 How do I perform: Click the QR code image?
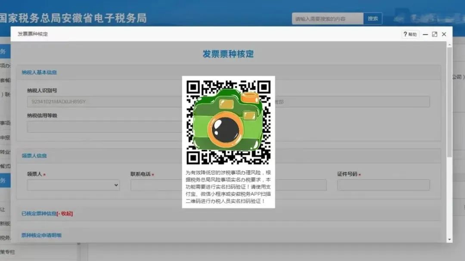click(228, 122)
